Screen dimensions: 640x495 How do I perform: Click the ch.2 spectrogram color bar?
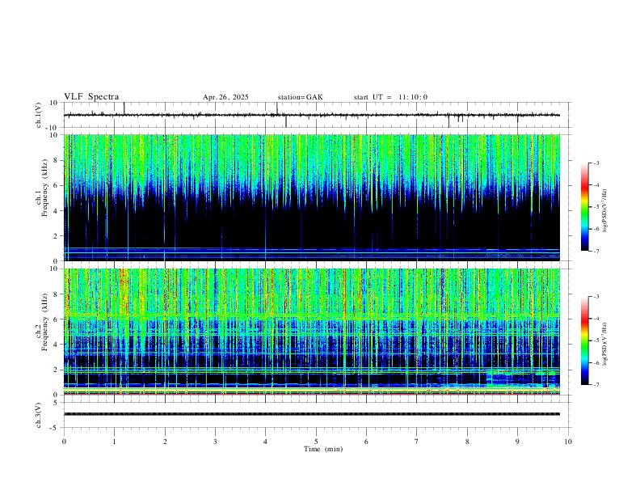click(584, 341)
